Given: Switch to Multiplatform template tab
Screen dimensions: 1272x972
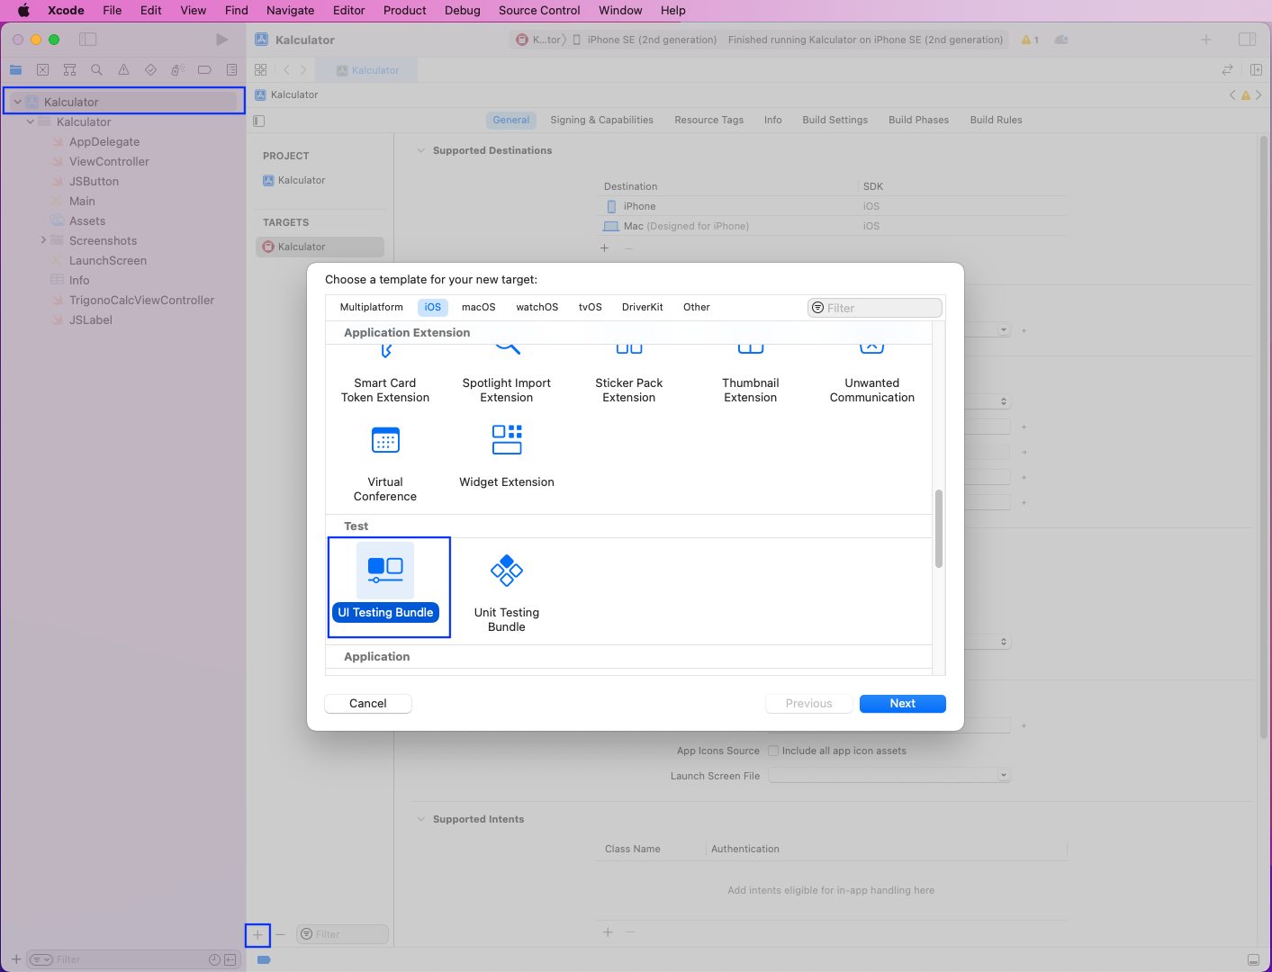Looking at the screenshot, I should point(372,307).
